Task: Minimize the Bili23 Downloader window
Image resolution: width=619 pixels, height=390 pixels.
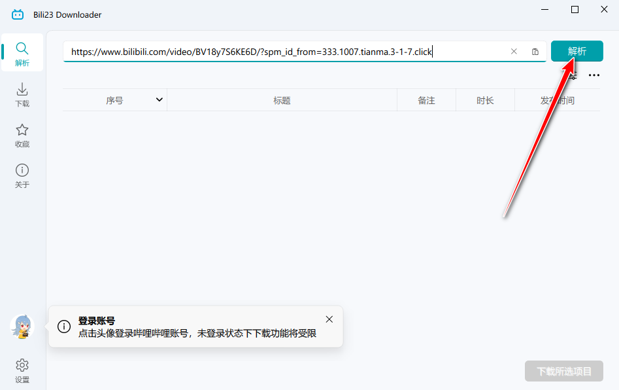Action: tap(544, 9)
